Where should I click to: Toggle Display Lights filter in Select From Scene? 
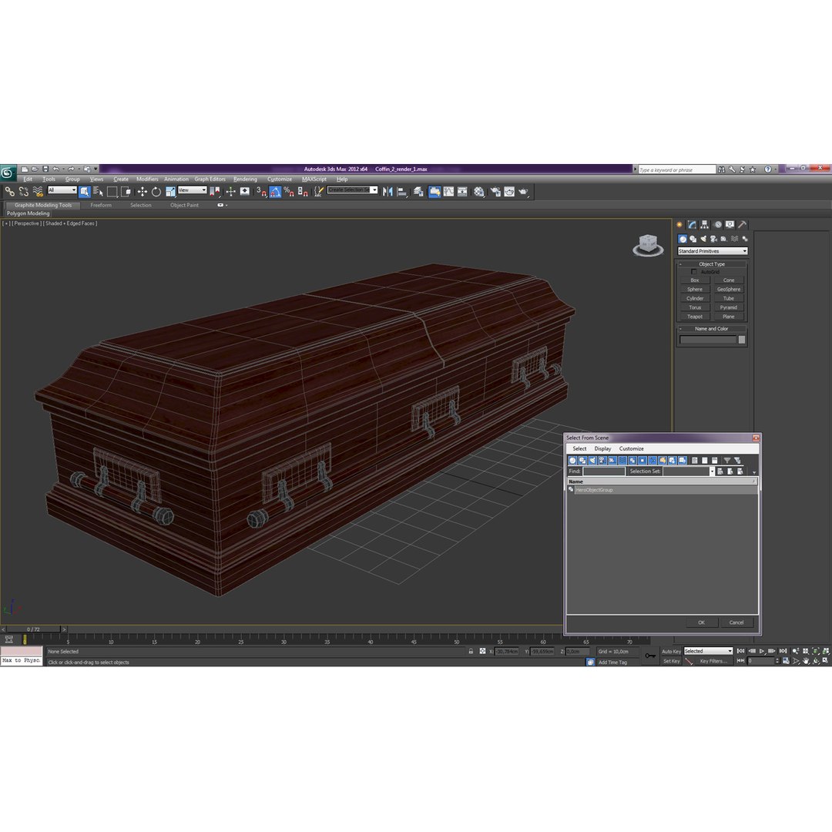592,461
